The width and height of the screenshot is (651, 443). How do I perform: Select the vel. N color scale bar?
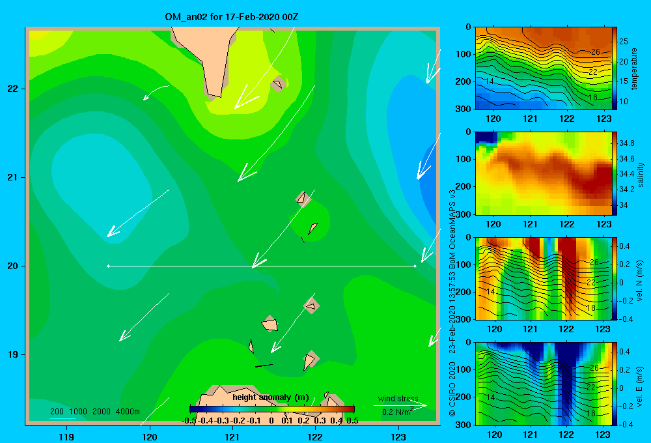(x=615, y=278)
